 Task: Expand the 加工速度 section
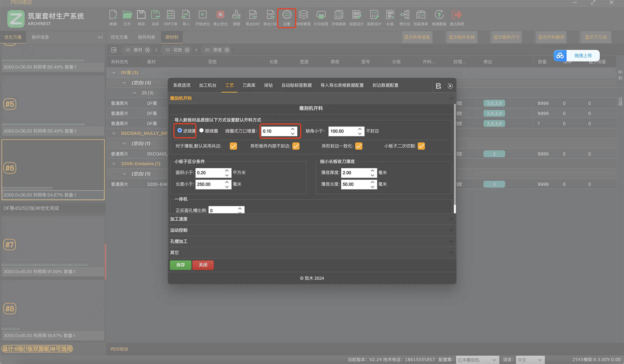pyautogui.click(x=311, y=219)
